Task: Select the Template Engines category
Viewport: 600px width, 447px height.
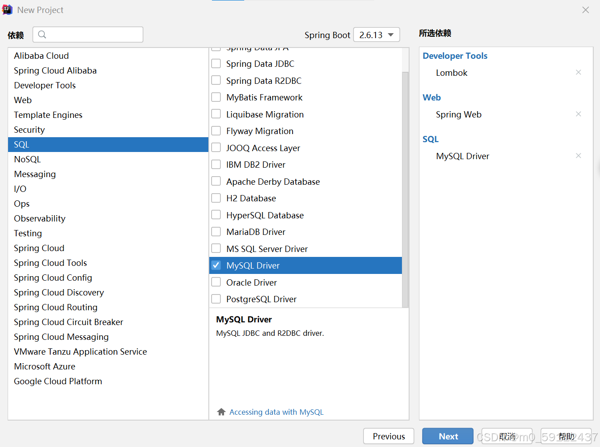Action: pyautogui.click(x=108, y=115)
